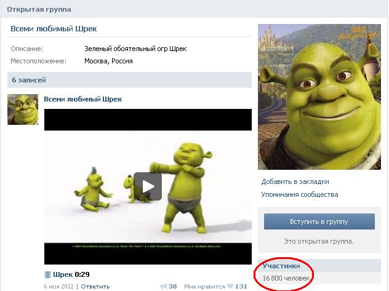Click the small Shrek post avatar
This screenshot has width=389, height=291.
point(23,110)
